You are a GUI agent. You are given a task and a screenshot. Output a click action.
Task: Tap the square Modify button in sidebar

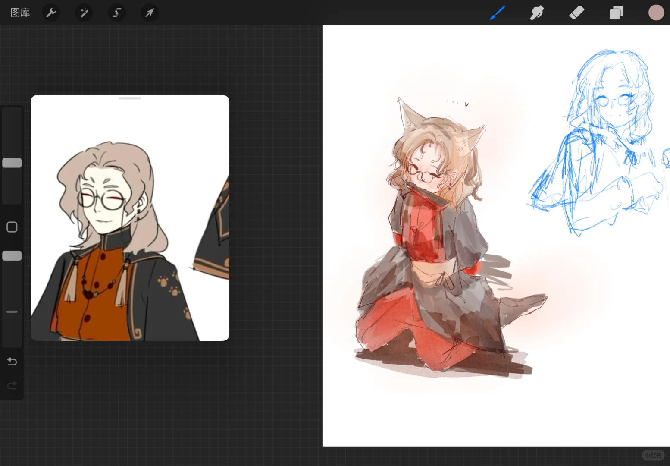tap(12, 227)
